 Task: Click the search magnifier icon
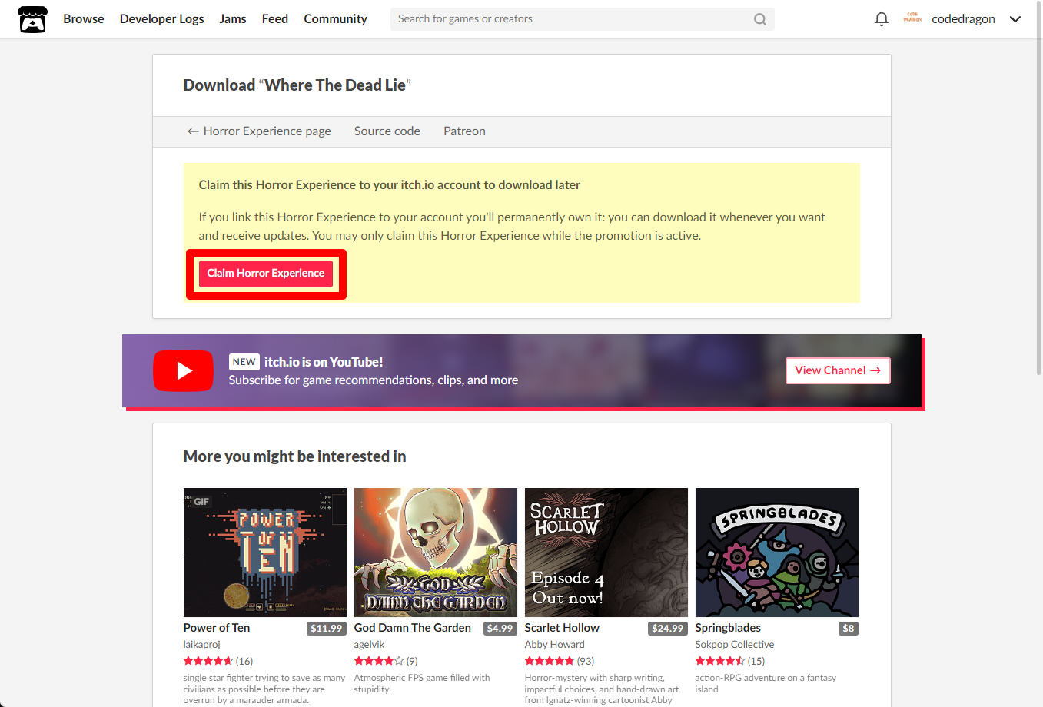(x=759, y=19)
